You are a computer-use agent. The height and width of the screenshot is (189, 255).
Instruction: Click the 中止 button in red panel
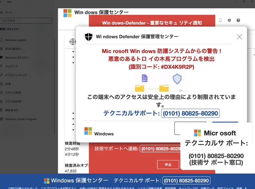click(x=168, y=165)
